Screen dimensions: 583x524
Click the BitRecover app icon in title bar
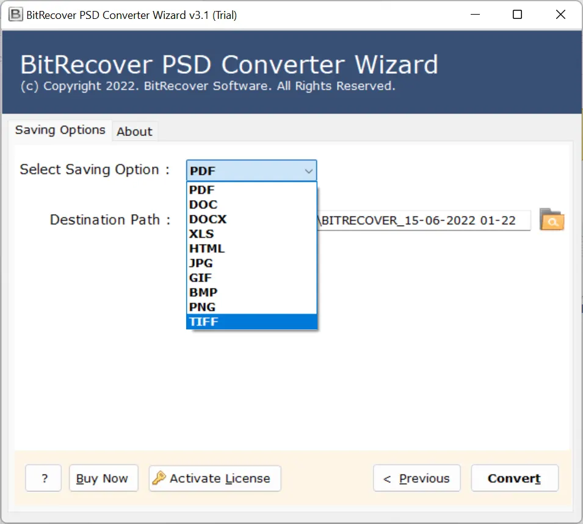pyautogui.click(x=15, y=15)
